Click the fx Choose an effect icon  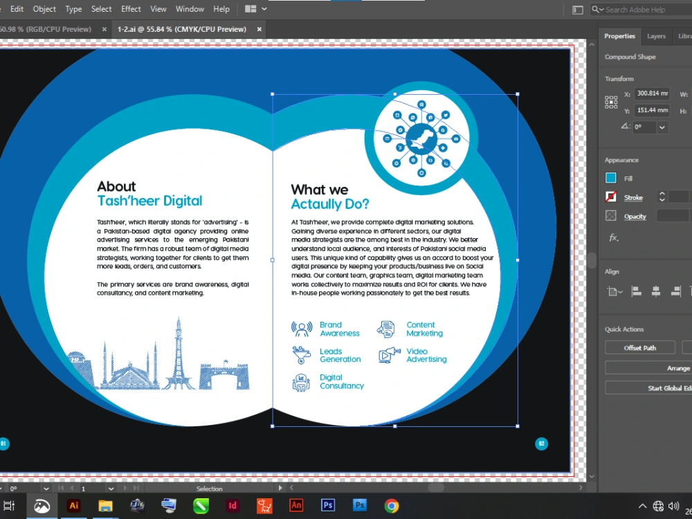pyautogui.click(x=613, y=238)
